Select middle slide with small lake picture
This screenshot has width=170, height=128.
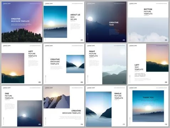coord(64,64)
